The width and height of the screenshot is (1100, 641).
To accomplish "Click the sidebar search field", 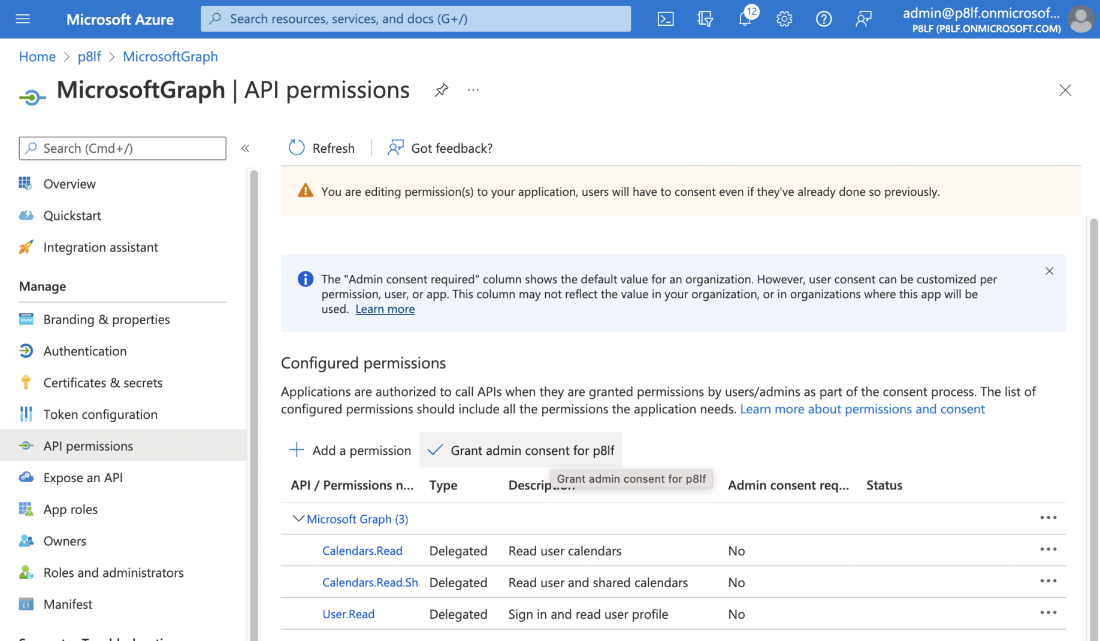I will [123, 149].
